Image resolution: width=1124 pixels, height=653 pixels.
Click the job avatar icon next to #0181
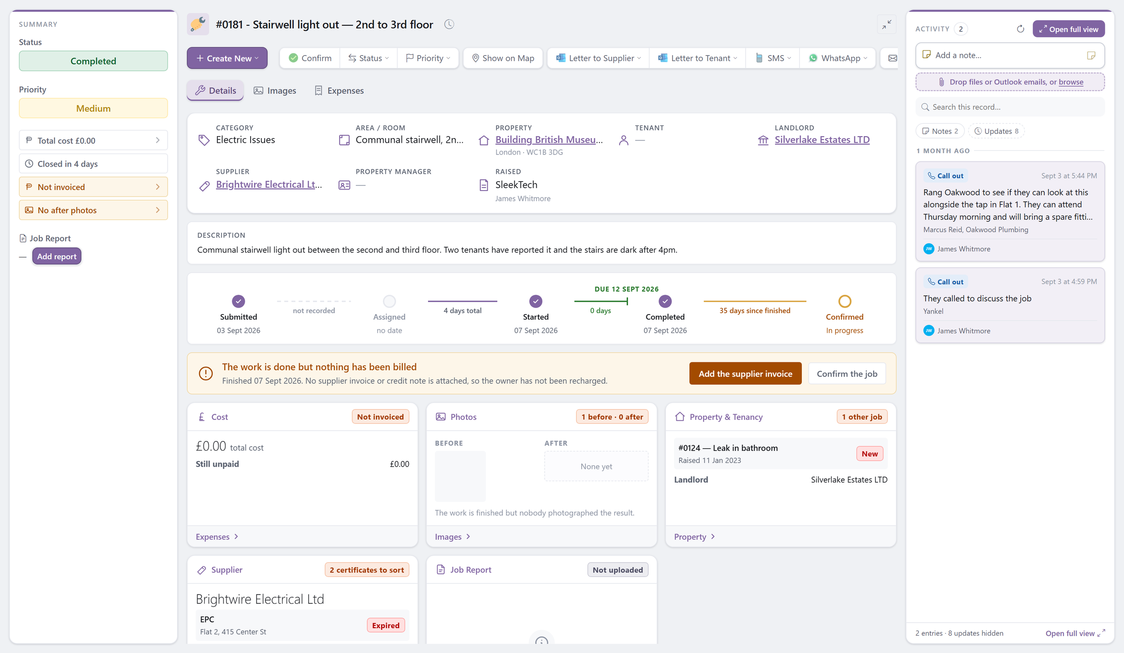coord(198,24)
